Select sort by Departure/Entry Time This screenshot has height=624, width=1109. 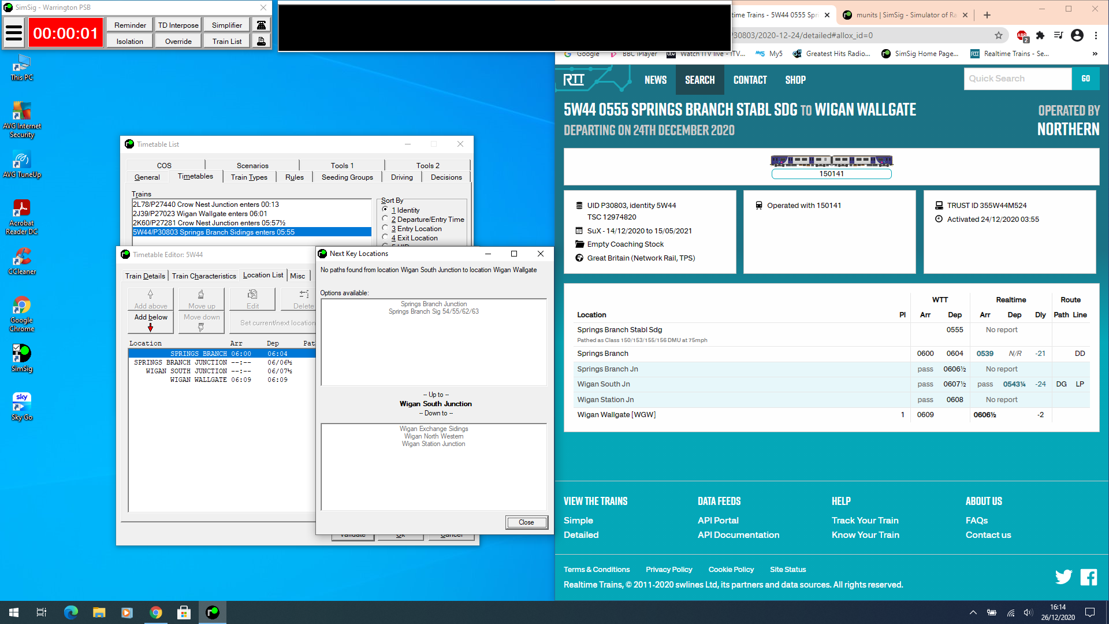click(423, 219)
